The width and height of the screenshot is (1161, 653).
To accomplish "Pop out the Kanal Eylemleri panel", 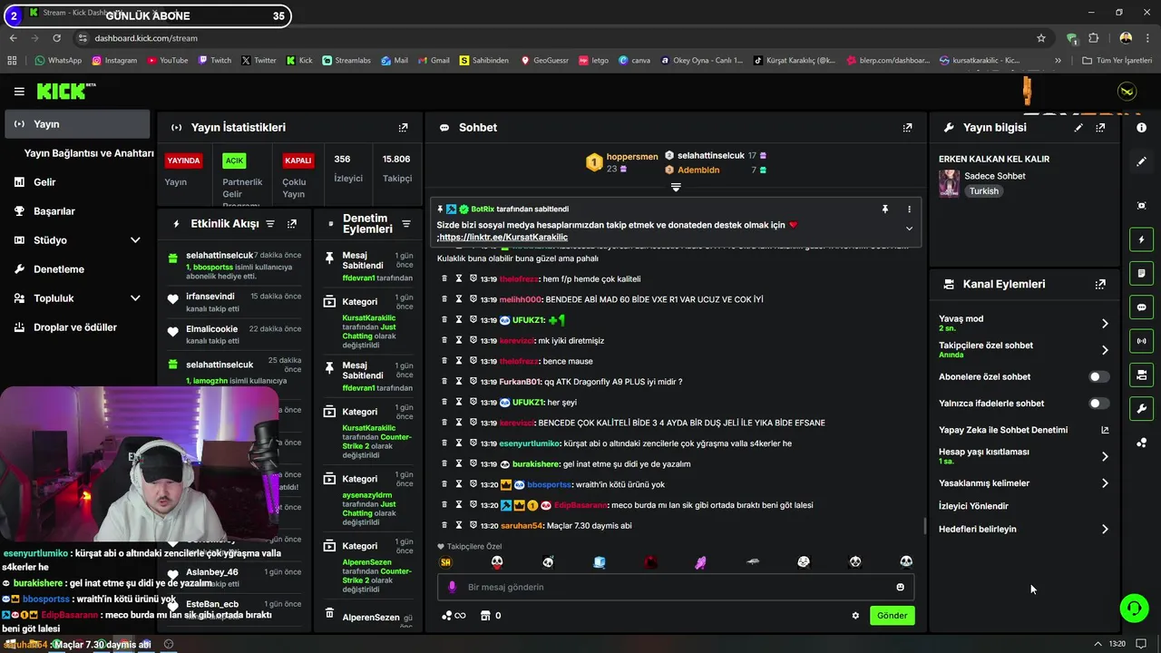I will pos(1100,284).
